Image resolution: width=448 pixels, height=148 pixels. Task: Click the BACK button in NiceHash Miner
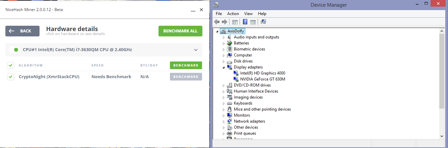coord(22,31)
